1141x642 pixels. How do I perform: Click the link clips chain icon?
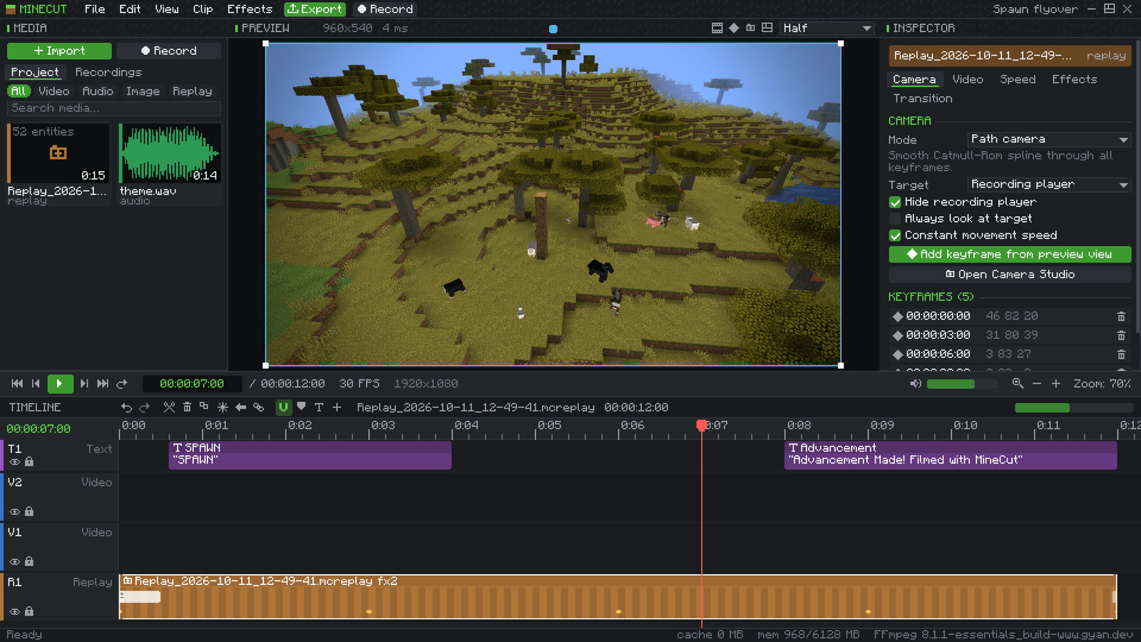[258, 407]
